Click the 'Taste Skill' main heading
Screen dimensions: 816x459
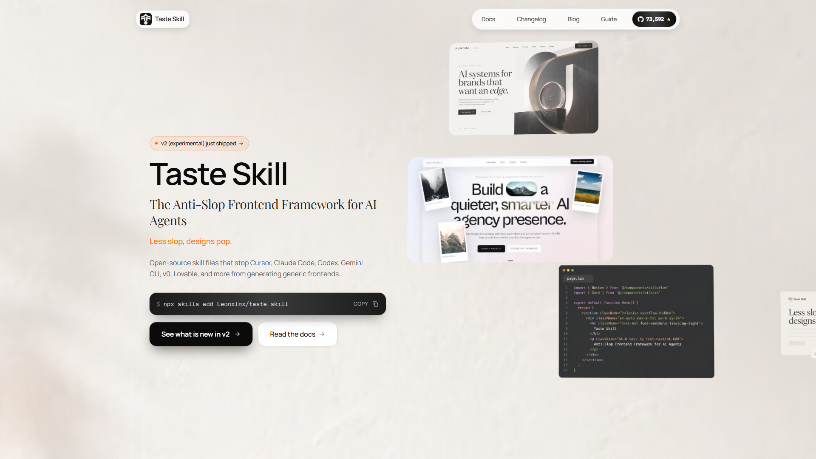pyautogui.click(x=218, y=174)
